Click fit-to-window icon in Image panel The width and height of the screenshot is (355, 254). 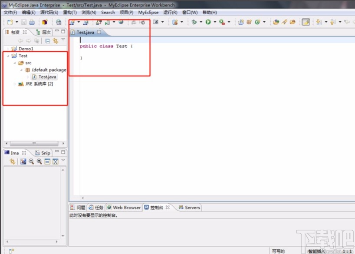point(56,162)
